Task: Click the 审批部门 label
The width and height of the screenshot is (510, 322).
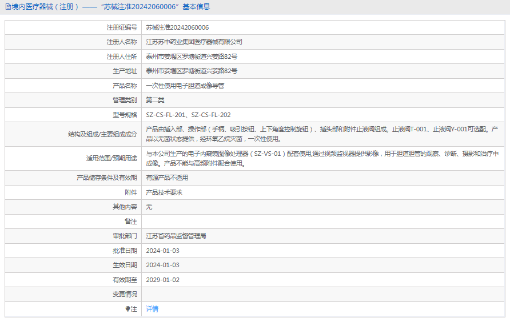Action: pyautogui.click(x=125, y=236)
